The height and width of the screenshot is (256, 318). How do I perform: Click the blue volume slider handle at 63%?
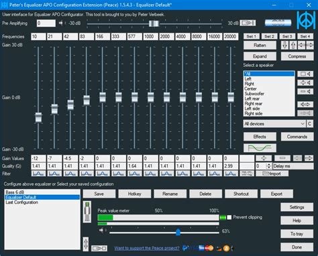[178, 232]
